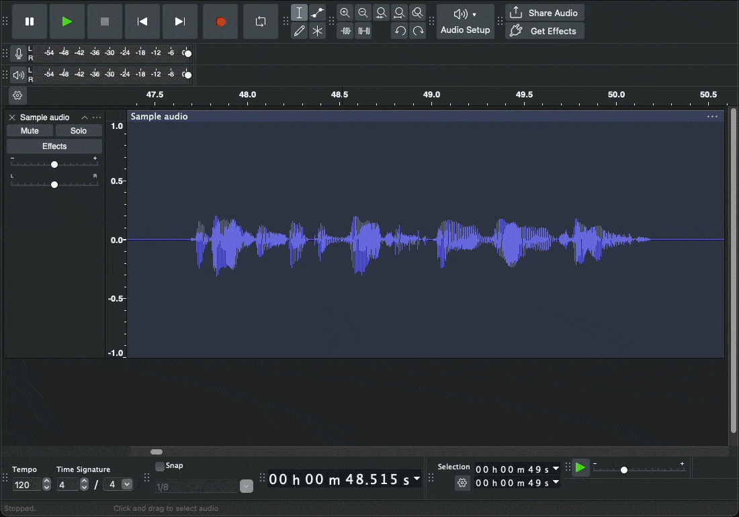Click the Share Audio button
The height and width of the screenshot is (517, 739).
click(545, 13)
